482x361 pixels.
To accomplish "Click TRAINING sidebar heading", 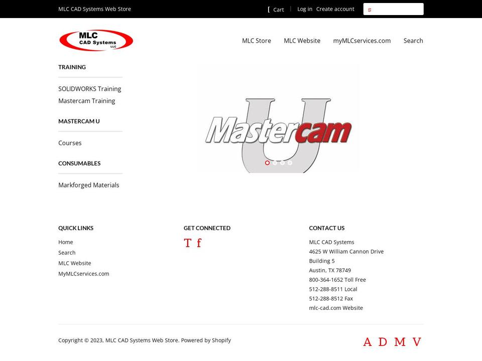I will click(72, 67).
